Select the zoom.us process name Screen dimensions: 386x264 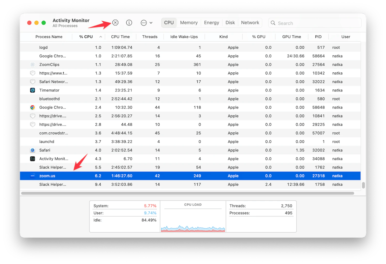coord(47,176)
